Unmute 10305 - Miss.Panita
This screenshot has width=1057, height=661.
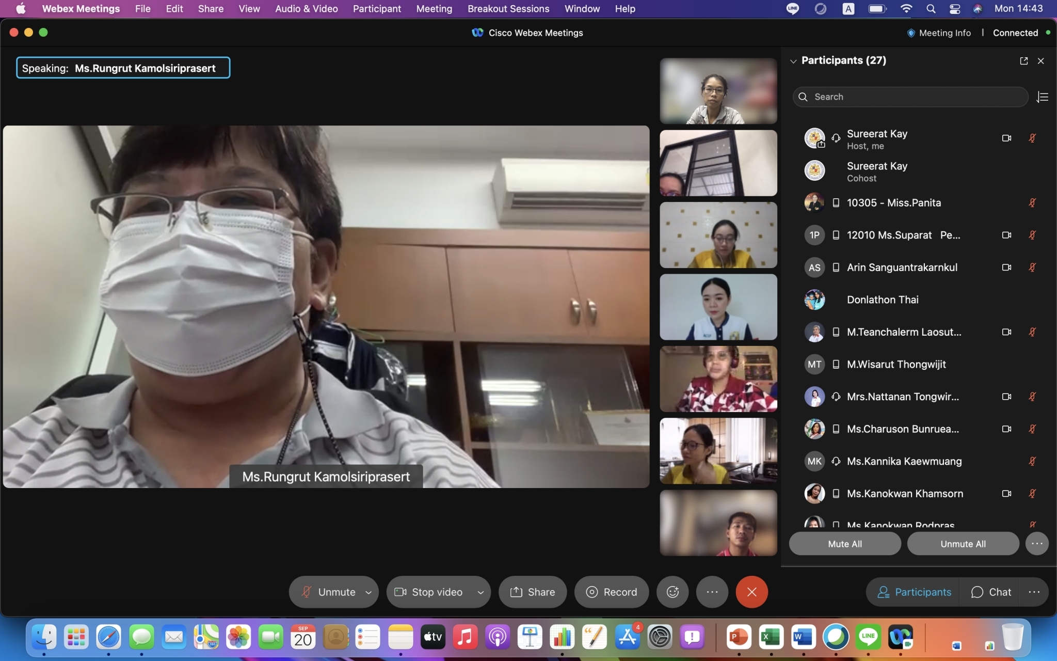point(1032,203)
